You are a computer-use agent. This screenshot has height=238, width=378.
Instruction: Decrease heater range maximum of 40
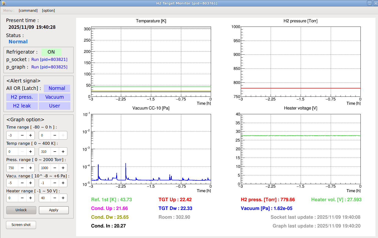(55, 198)
